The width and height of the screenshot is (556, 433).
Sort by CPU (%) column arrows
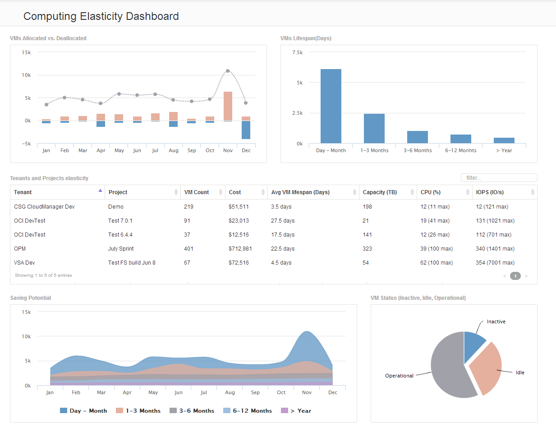click(x=468, y=192)
